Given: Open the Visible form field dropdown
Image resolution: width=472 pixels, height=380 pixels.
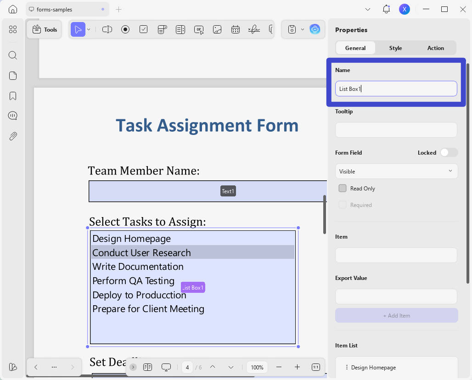Looking at the screenshot, I should point(396,171).
